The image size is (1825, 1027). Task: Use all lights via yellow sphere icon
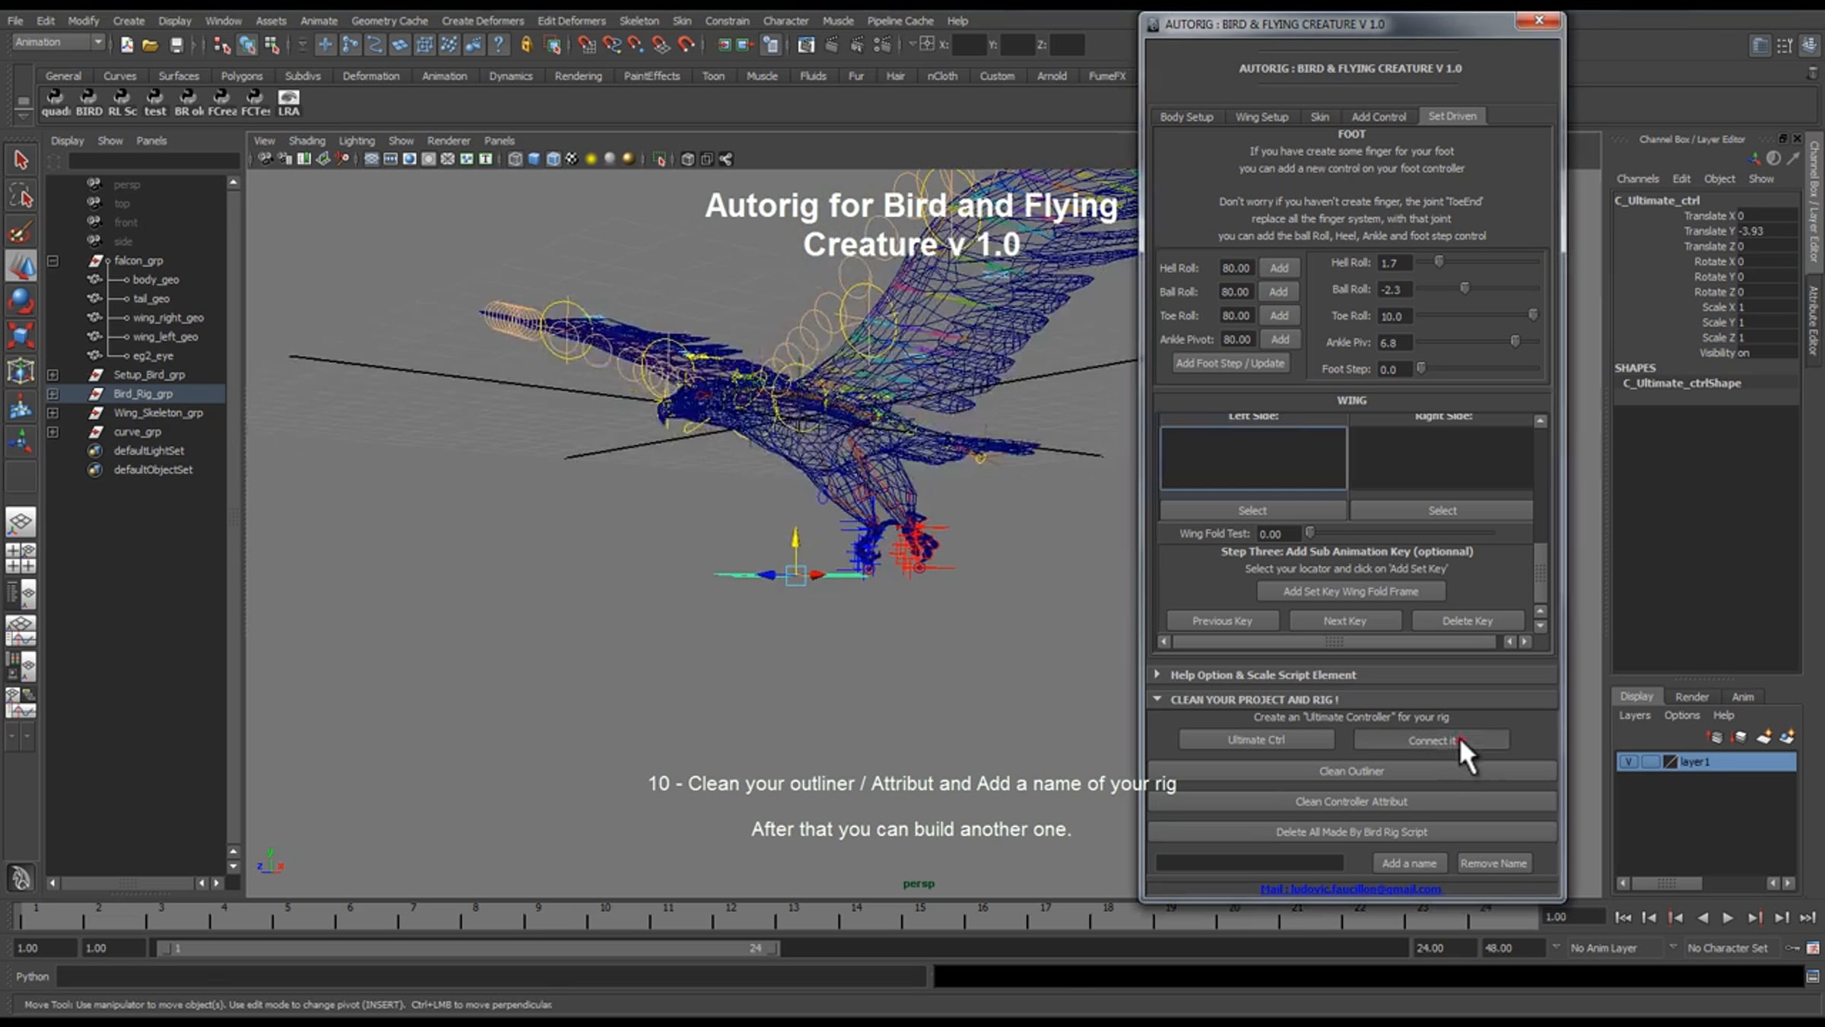click(591, 159)
